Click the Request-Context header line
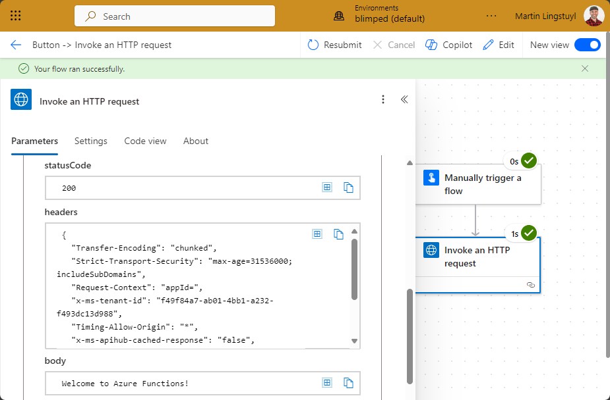 click(x=137, y=287)
